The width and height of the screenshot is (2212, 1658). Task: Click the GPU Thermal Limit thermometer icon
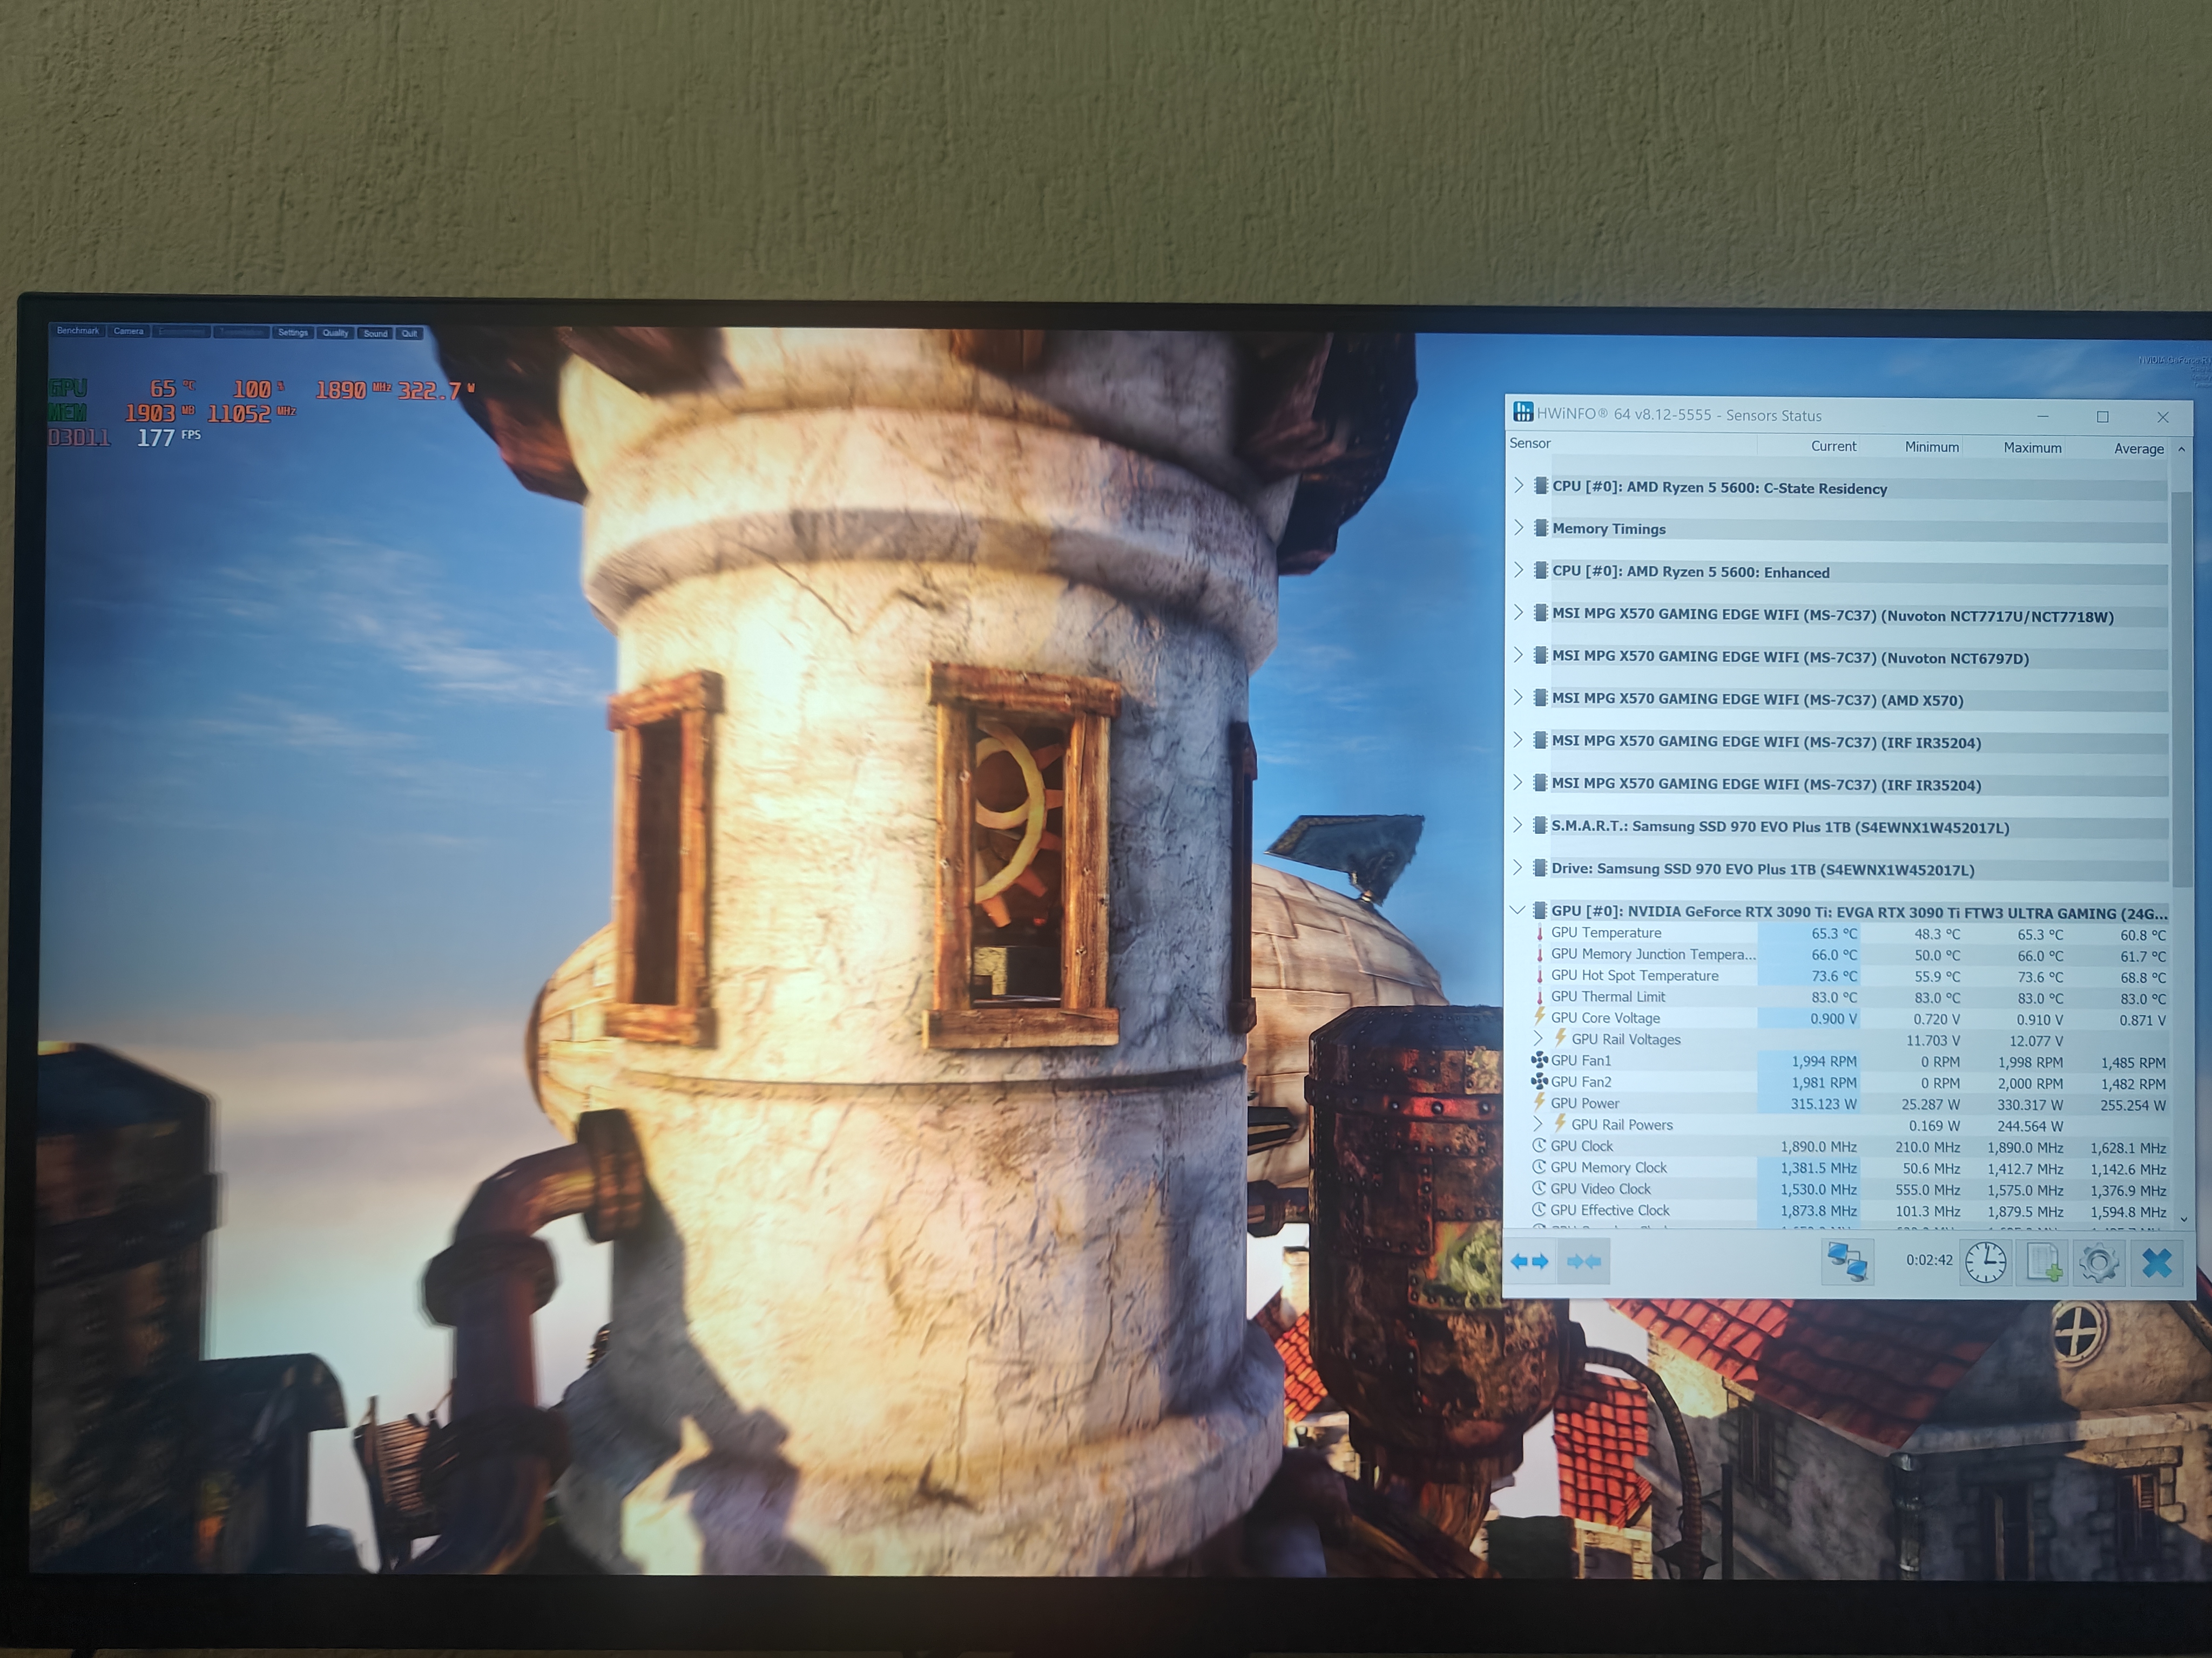click(1540, 996)
